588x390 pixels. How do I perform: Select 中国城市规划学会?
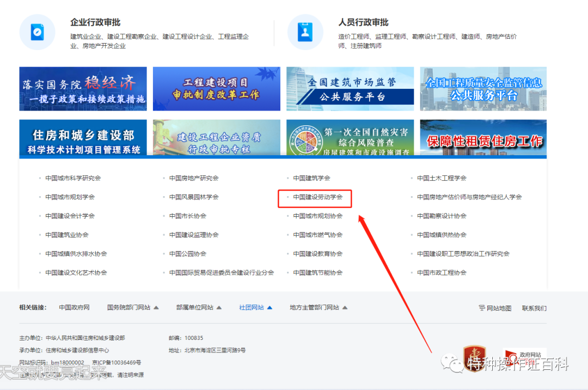70,197
